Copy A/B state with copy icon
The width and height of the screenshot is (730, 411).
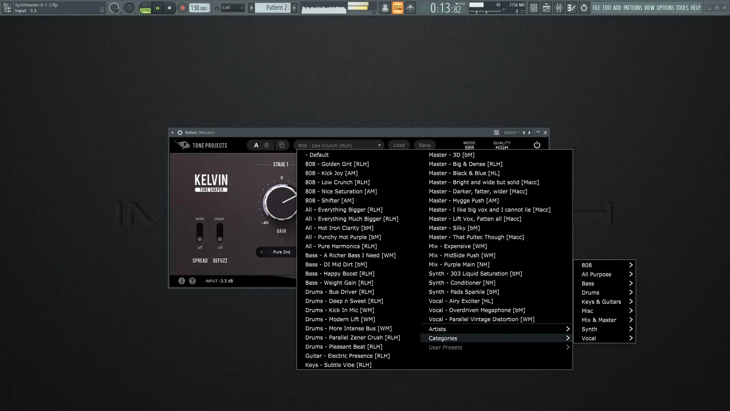(x=282, y=145)
